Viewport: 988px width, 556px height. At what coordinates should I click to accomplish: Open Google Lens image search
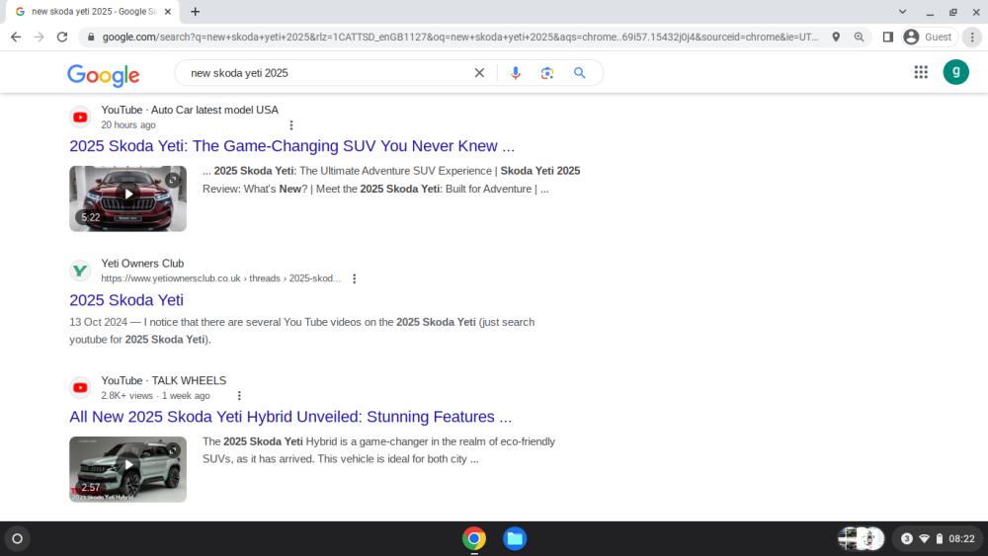(547, 73)
